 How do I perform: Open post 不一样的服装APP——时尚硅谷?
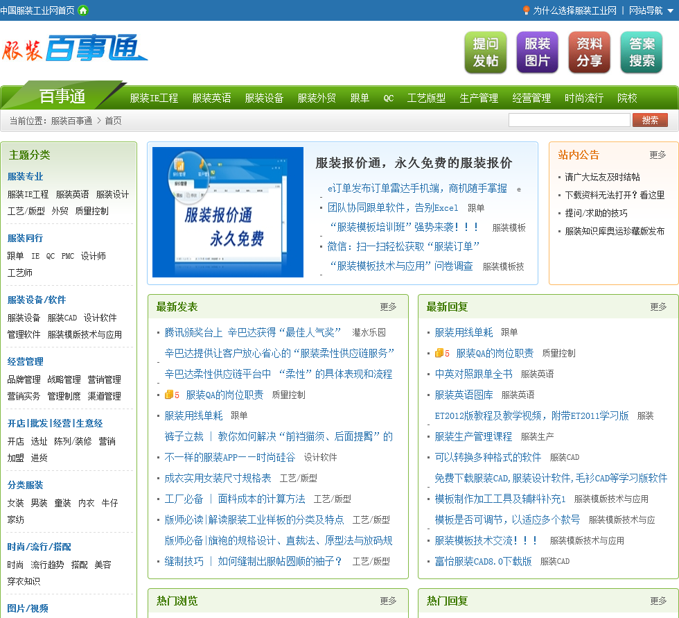[x=230, y=457]
